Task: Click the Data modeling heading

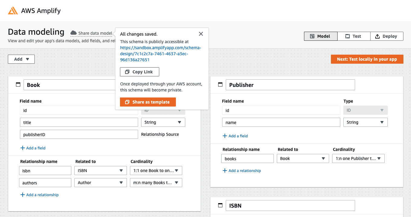Action: (36, 32)
